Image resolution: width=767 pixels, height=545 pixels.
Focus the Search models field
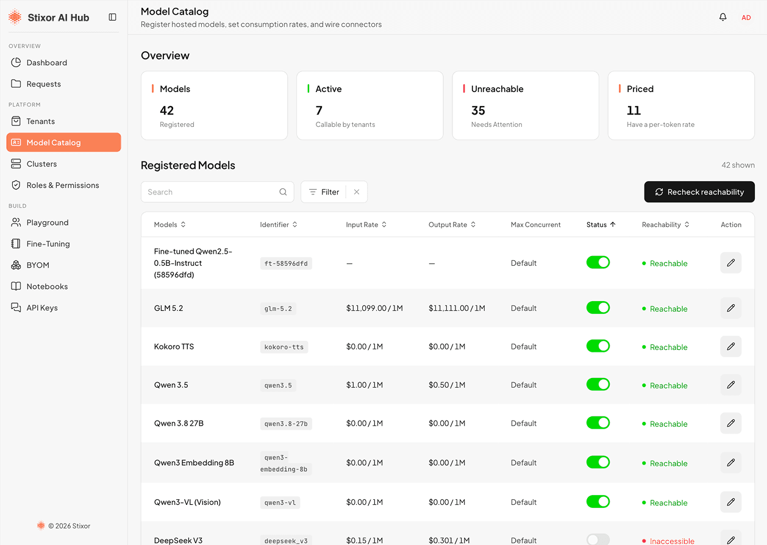pos(218,192)
